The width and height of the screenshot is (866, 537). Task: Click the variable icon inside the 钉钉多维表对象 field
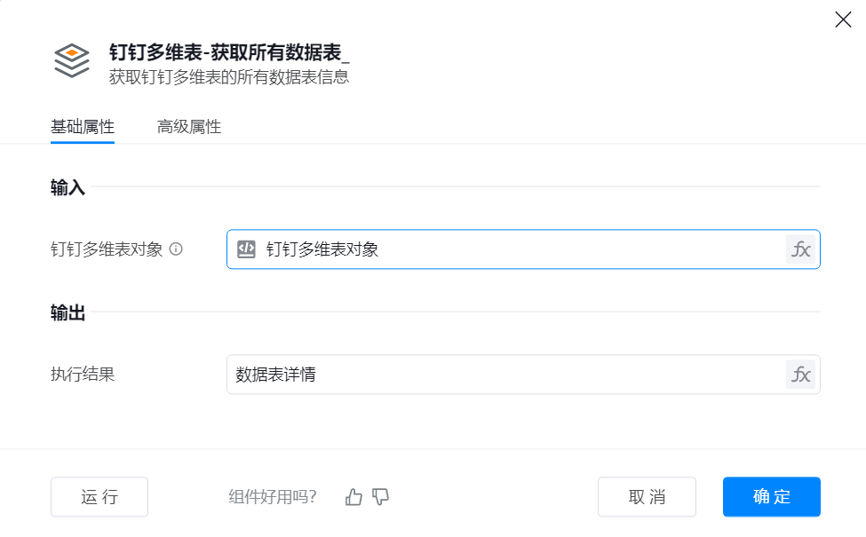pyautogui.click(x=247, y=249)
